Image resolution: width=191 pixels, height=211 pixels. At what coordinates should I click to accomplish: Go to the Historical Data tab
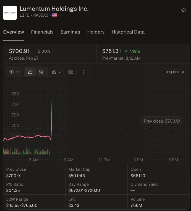[x=128, y=32]
